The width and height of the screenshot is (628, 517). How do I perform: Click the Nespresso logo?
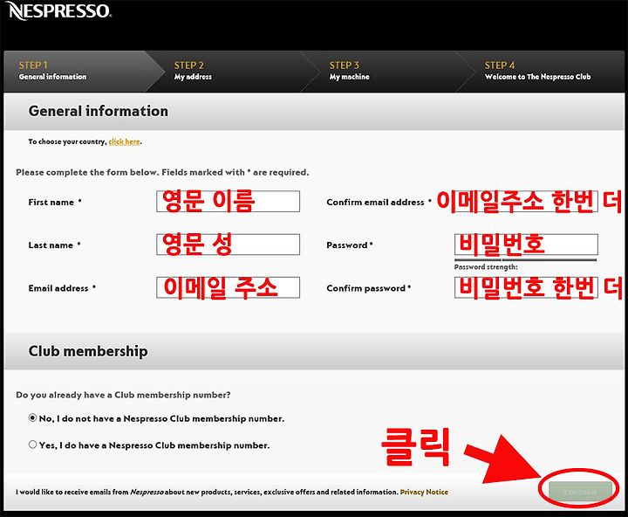(59, 10)
